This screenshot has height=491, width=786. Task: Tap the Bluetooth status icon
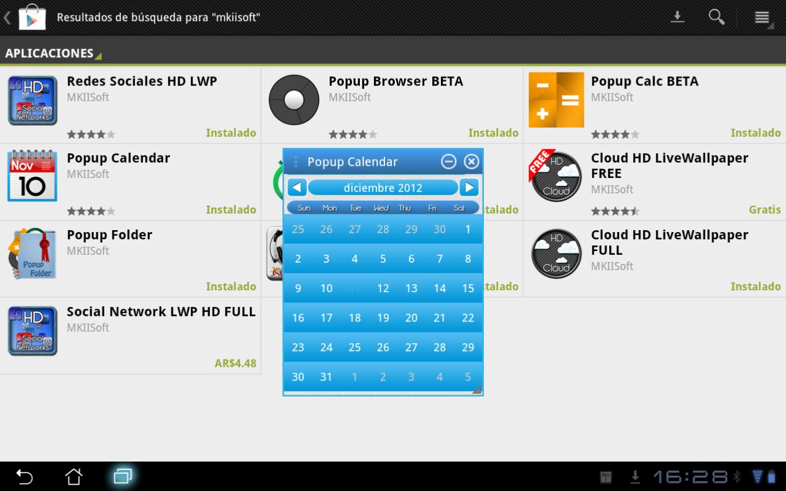click(x=737, y=477)
